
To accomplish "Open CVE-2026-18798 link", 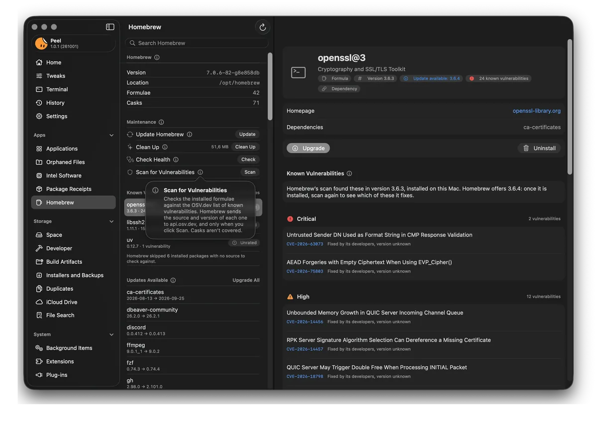I will pos(305,376).
